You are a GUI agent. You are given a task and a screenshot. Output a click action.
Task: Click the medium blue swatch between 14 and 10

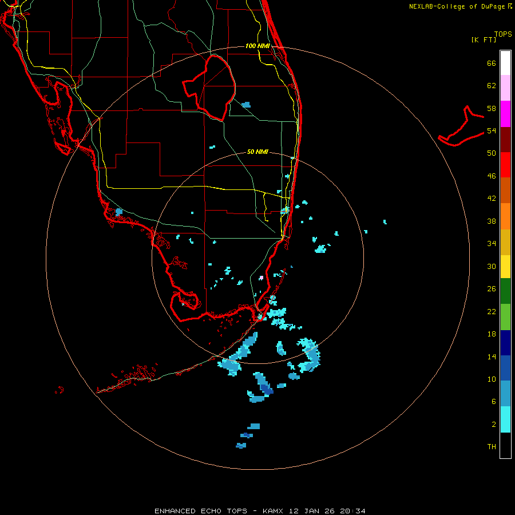(505, 368)
